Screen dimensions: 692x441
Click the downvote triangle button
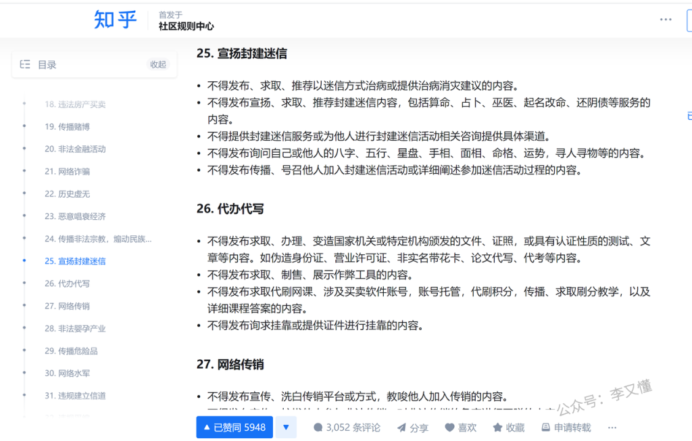[x=286, y=427]
